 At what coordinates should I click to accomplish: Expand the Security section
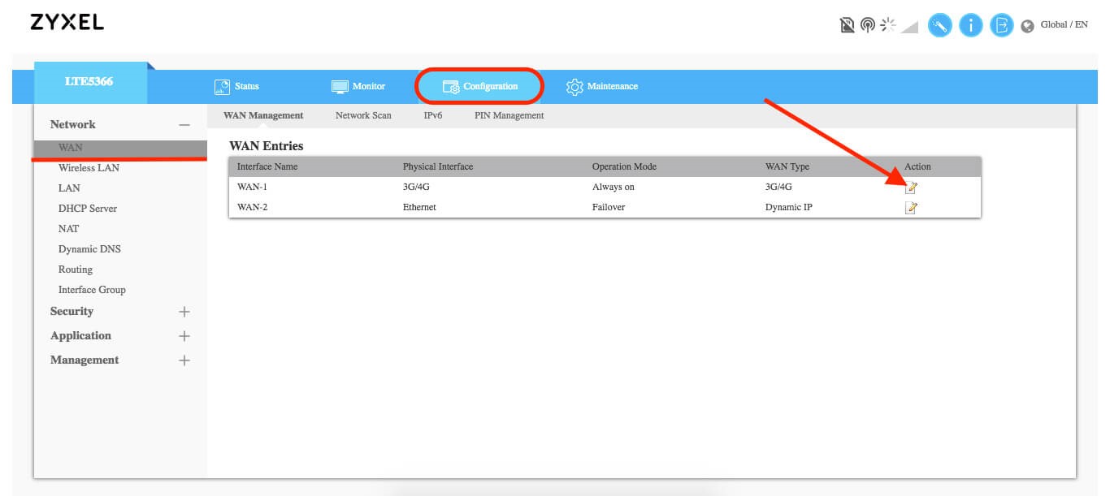(184, 312)
